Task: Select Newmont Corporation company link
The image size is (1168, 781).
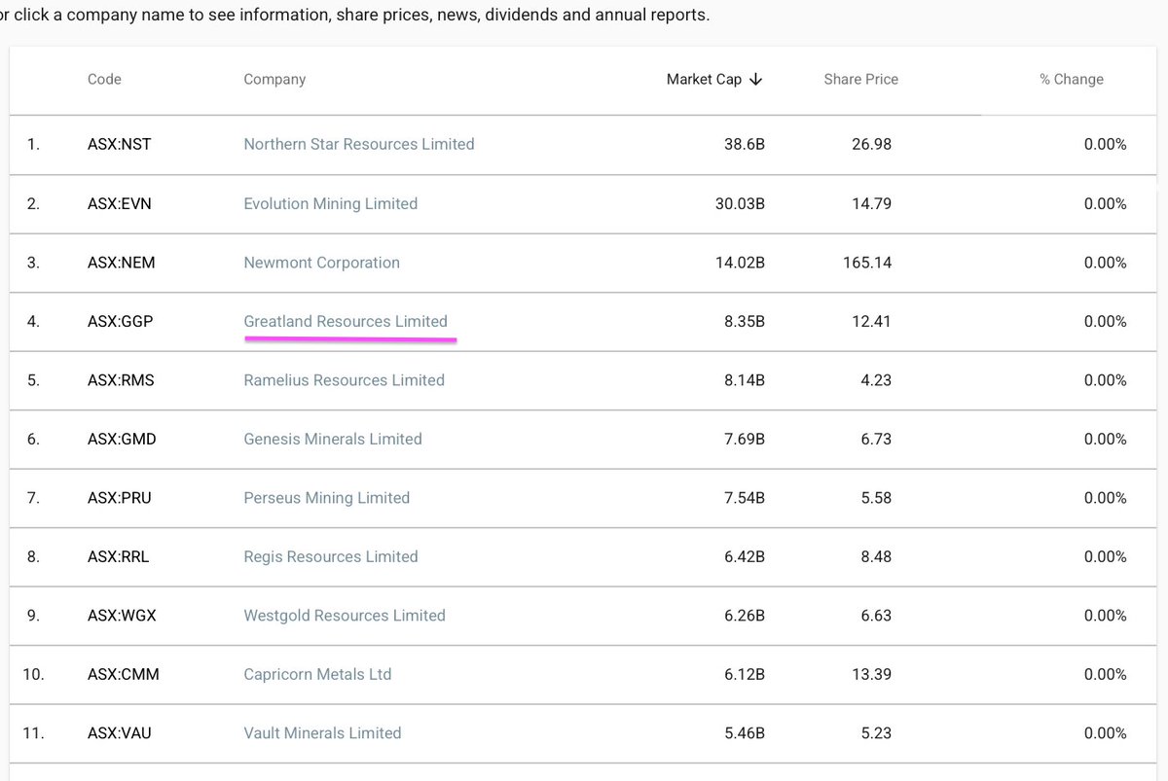Action: [x=321, y=263]
